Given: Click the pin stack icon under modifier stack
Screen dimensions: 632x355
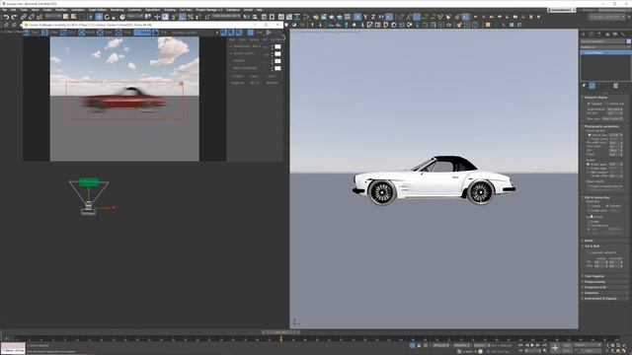Looking at the screenshot, I should [584, 85].
